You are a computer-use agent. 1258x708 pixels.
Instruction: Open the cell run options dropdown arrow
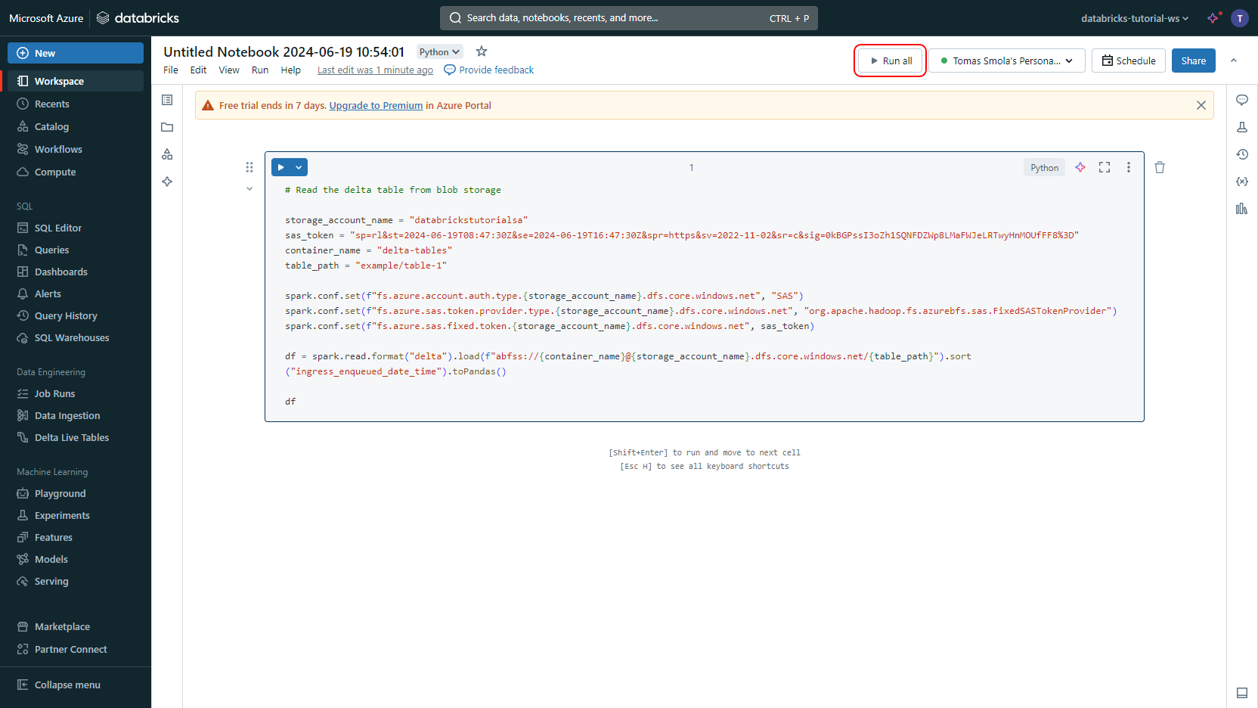click(299, 167)
